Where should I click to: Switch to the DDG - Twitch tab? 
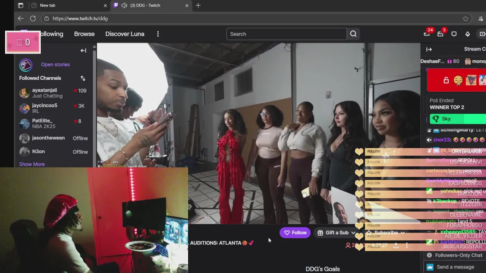click(150, 5)
